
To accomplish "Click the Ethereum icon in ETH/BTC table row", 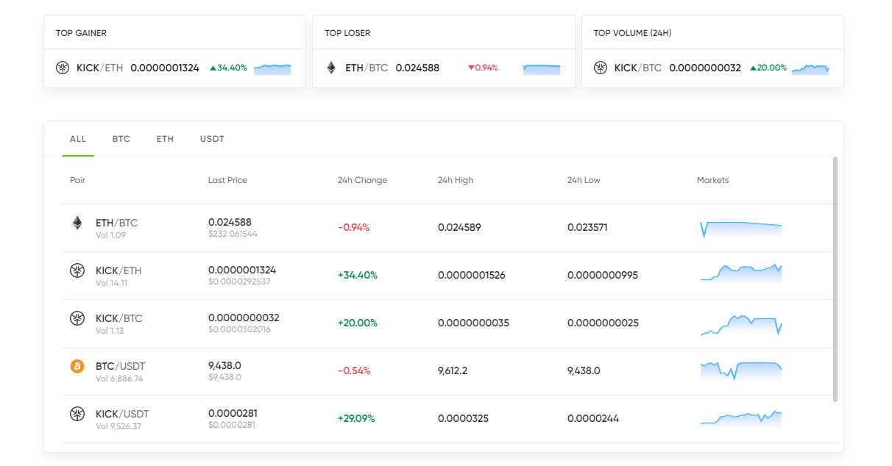I will coord(77,223).
